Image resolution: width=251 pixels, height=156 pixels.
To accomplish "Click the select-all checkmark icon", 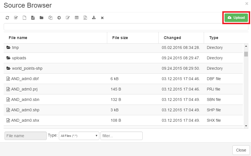I will coord(16,18).
